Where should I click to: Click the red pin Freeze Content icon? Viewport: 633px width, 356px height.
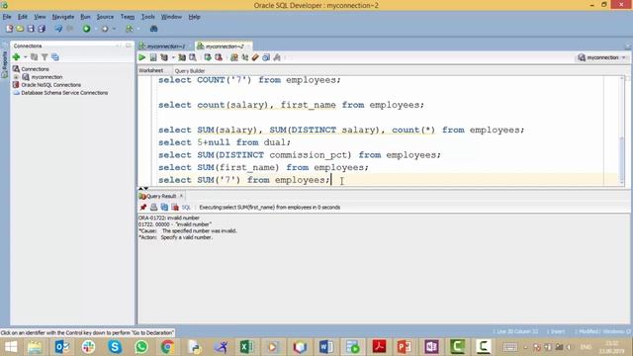point(142,207)
